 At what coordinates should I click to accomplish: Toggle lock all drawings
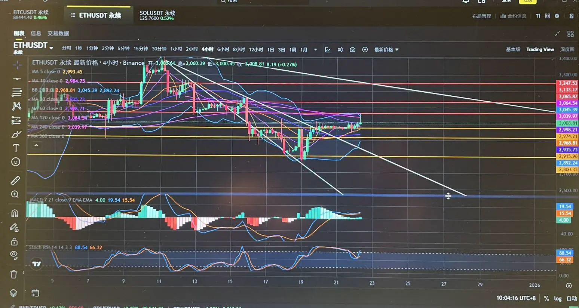tap(14, 241)
